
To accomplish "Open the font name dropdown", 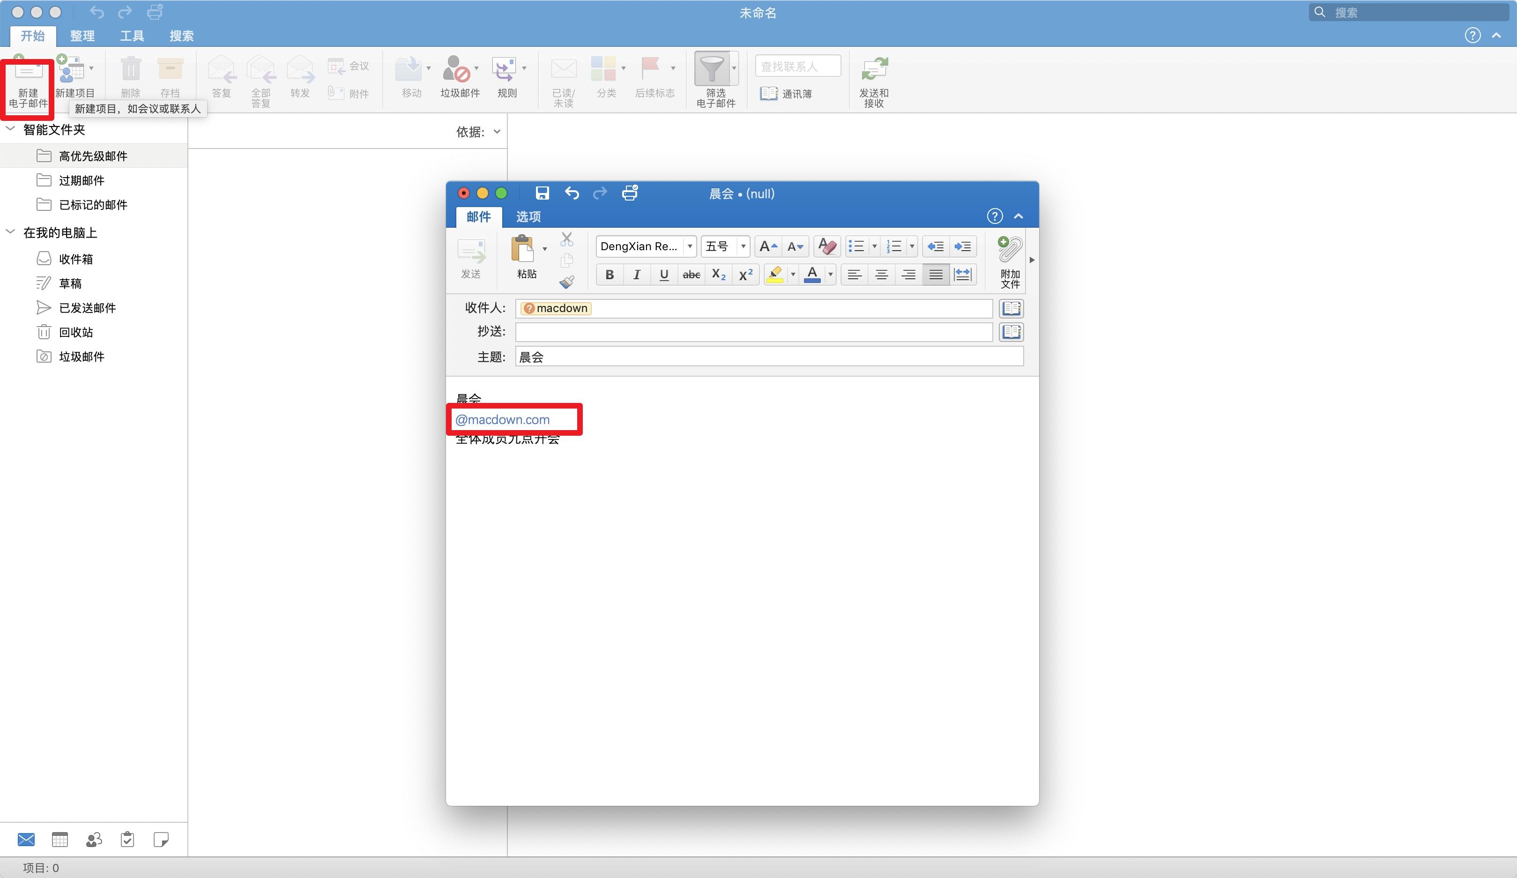I will coord(690,246).
